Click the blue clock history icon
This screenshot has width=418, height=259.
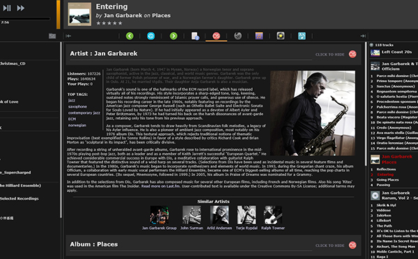coord(151,36)
